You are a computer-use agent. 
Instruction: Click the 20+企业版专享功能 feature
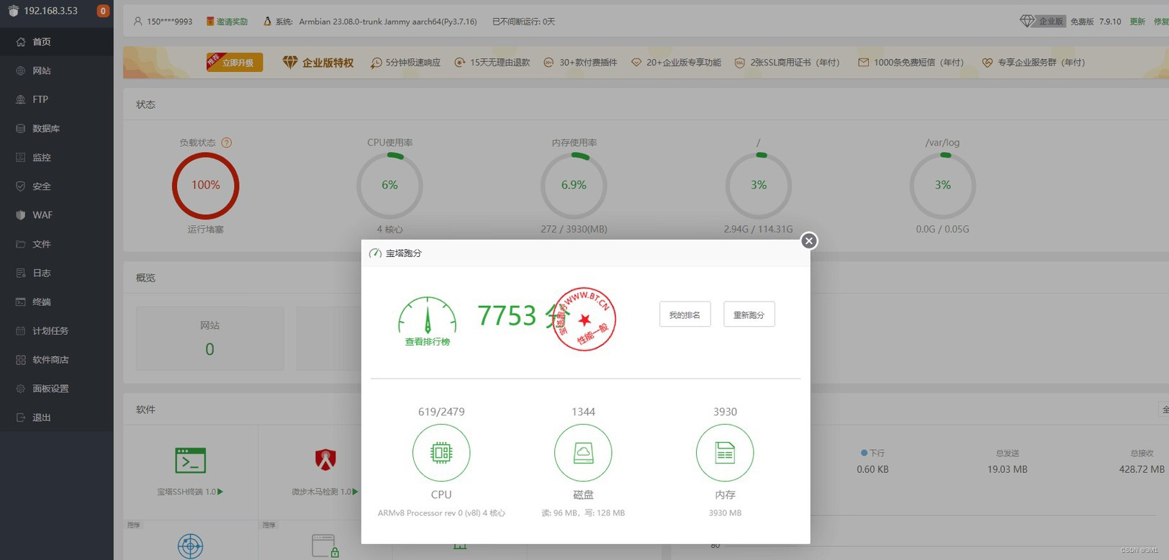click(x=676, y=63)
